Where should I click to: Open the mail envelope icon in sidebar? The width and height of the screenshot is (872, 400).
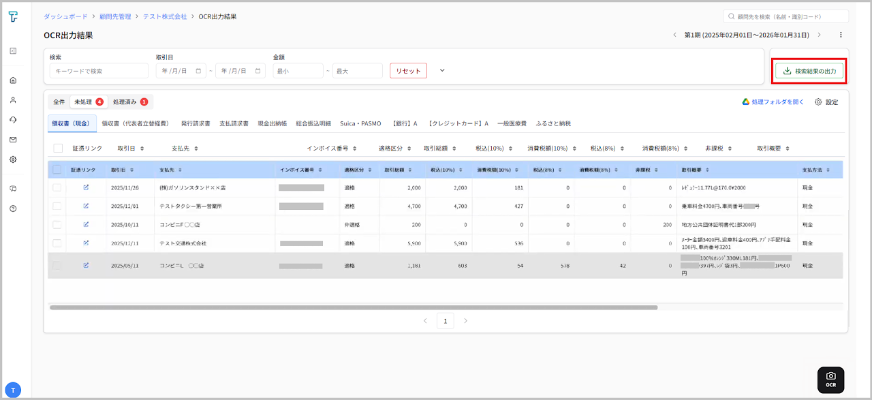(x=13, y=140)
